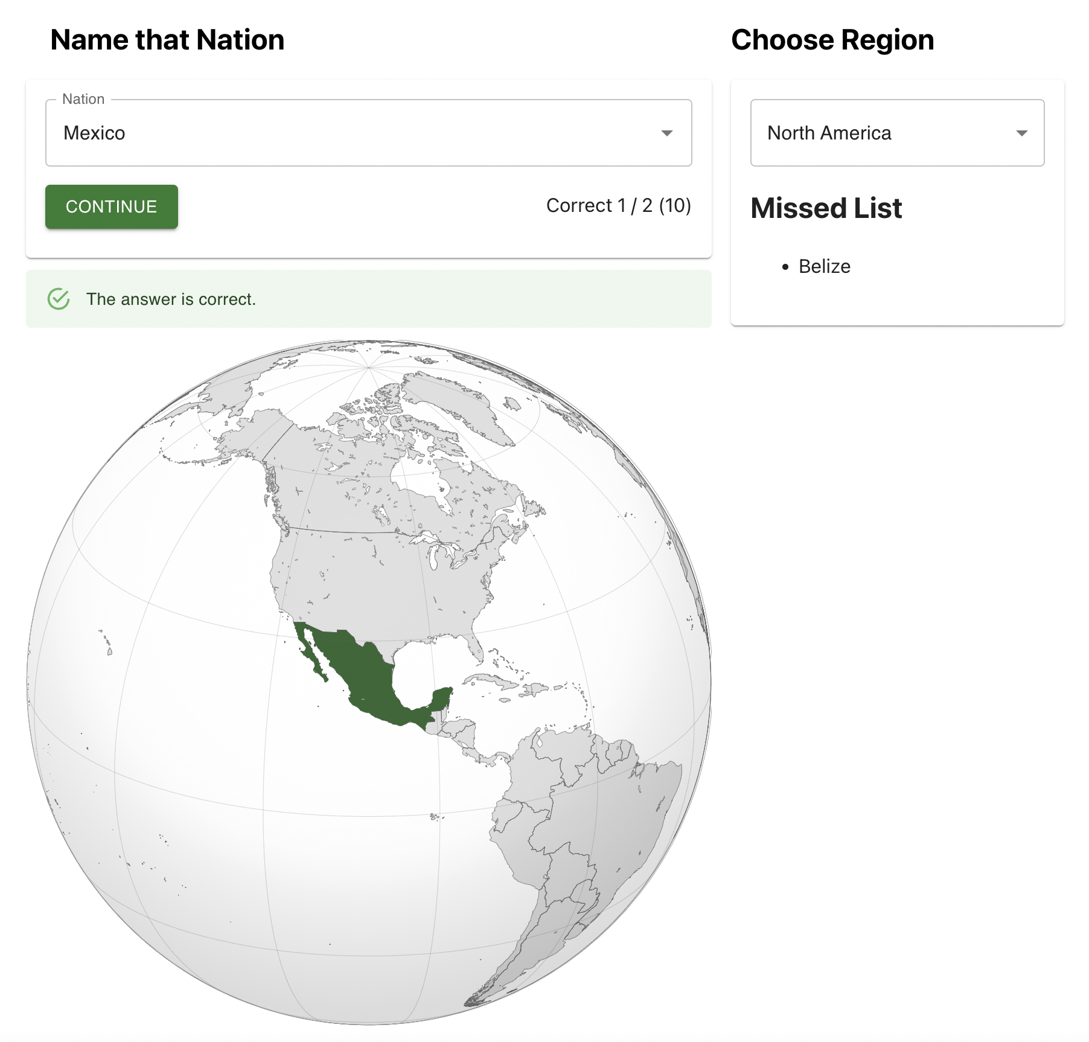Click the Nation dropdown arrow
1089x1042 pixels.
666,133
